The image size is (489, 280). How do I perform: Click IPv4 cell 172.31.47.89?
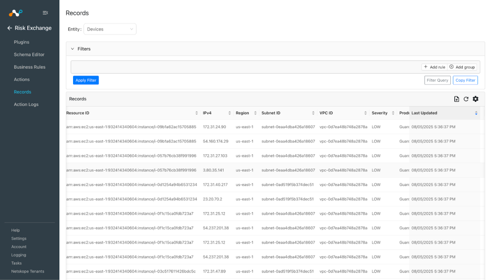click(x=214, y=271)
